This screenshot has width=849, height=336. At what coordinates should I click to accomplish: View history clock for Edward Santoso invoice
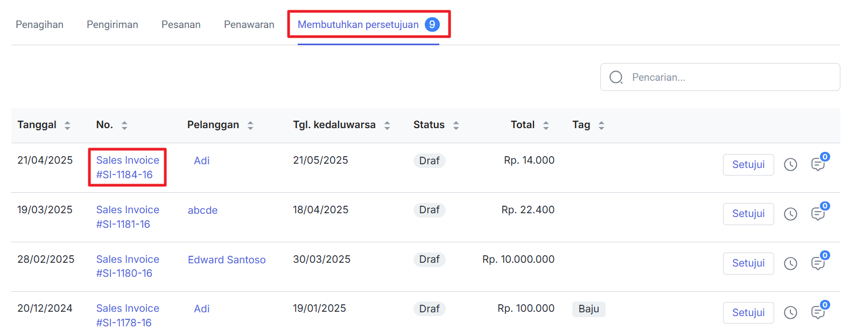[x=790, y=263]
